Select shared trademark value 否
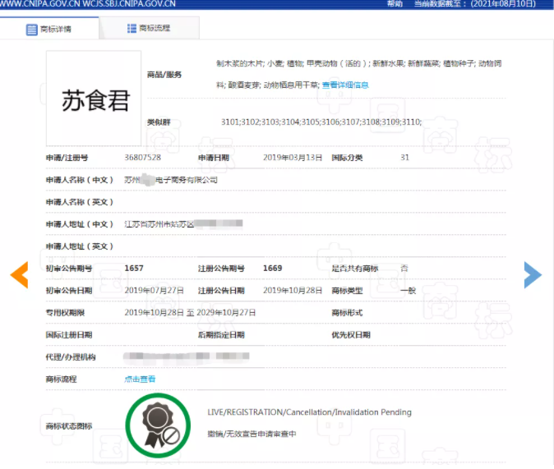The width and height of the screenshot is (554, 469). coord(404,268)
